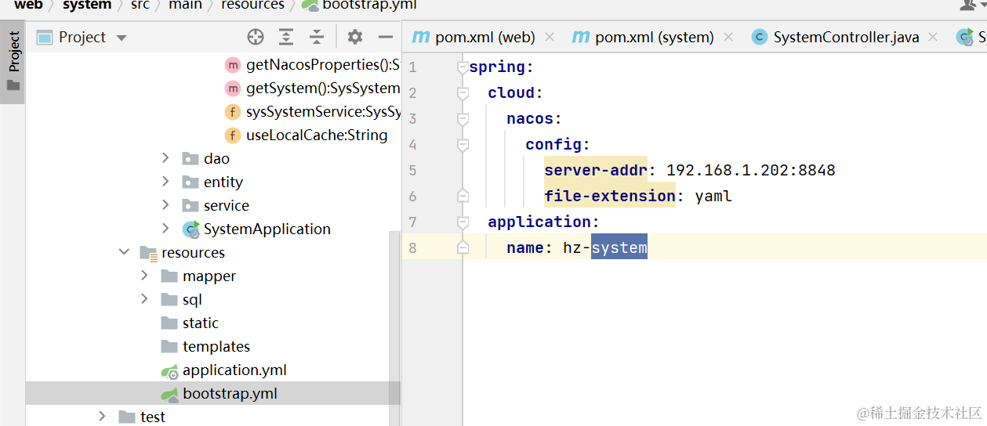Select the entity package
The height and width of the screenshot is (426, 987).
pos(213,182)
